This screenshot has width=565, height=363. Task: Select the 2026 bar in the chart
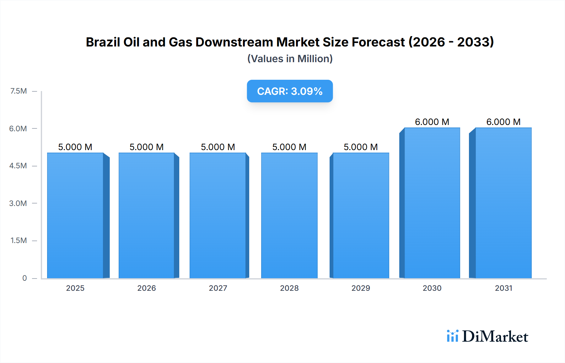click(146, 217)
